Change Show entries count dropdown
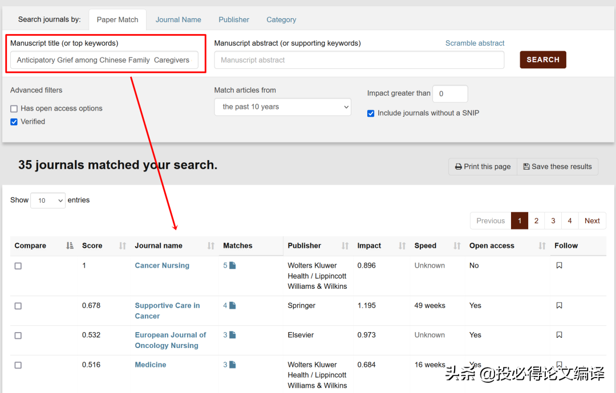The image size is (616, 393). pyautogui.click(x=48, y=200)
